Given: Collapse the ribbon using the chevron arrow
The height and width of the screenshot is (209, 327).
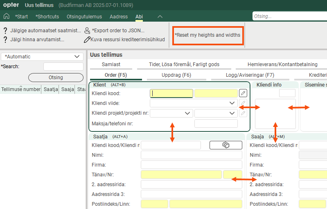Looking at the screenshot, I should tap(160, 16).
